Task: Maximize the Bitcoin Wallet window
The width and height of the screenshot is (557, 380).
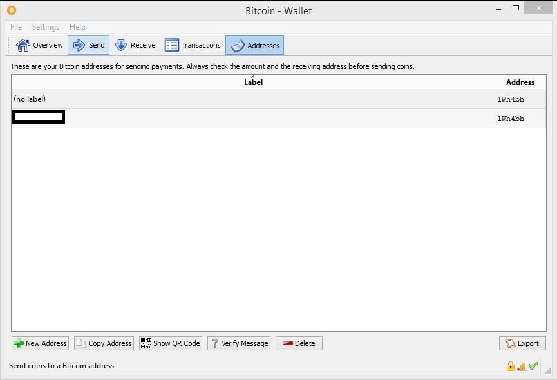Action: (x=516, y=8)
